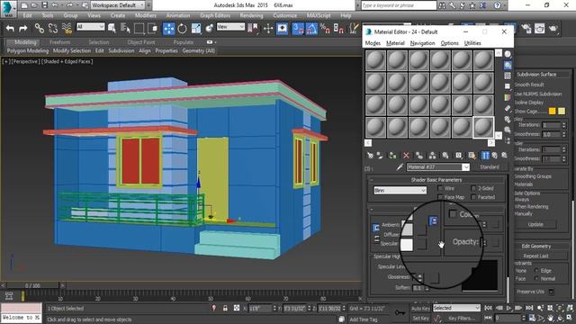The width and height of the screenshot is (576, 324).
Task: Select the Bind to Space Warp tool
Action: pyautogui.click(x=67, y=28)
